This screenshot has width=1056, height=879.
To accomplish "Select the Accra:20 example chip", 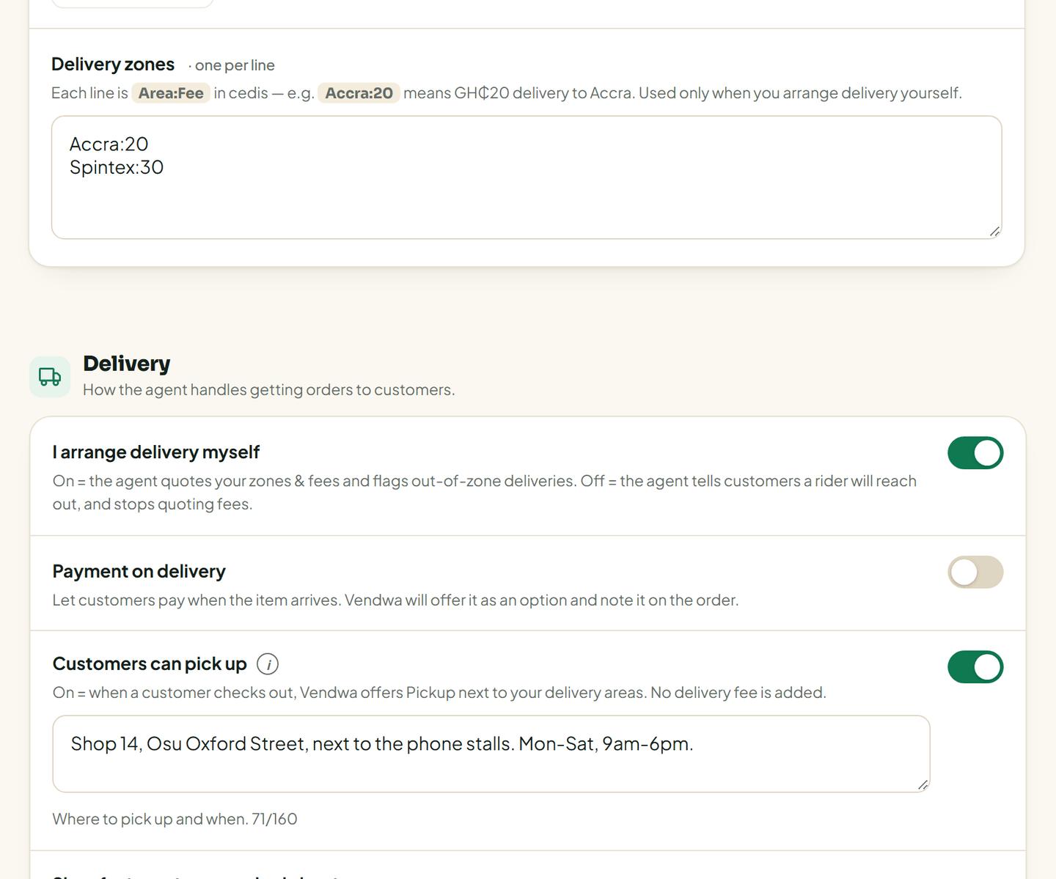I will pos(359,93).
